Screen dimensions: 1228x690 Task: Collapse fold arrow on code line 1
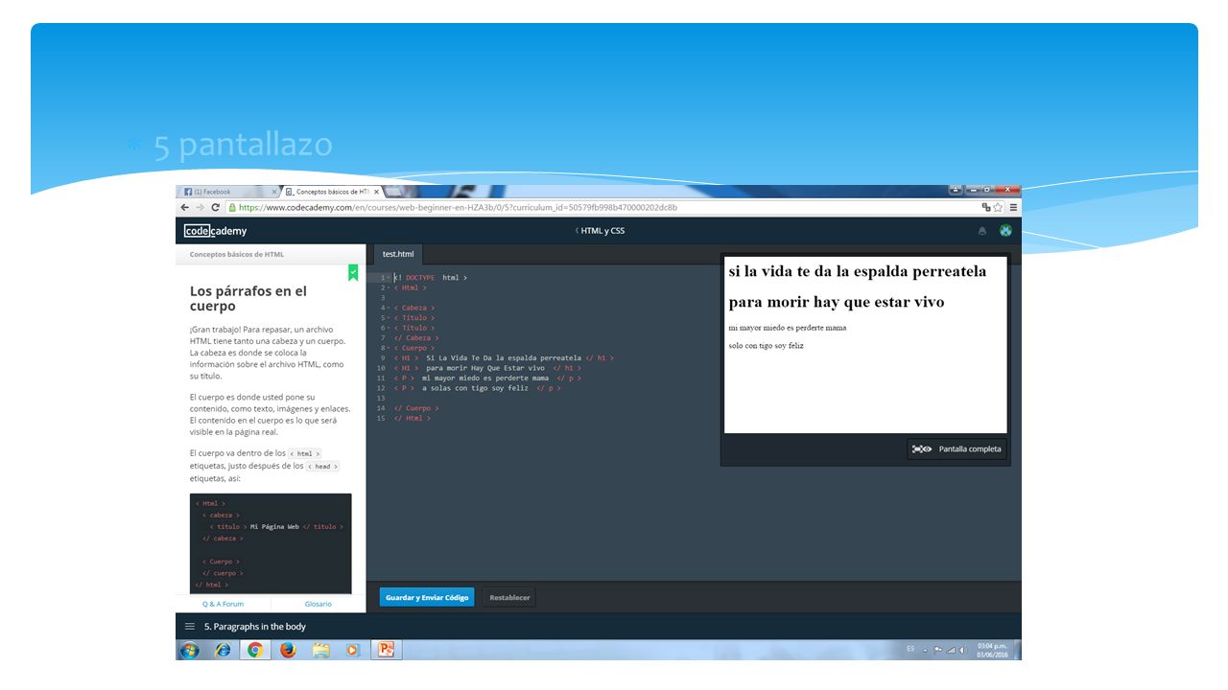(x=388, y=278)
